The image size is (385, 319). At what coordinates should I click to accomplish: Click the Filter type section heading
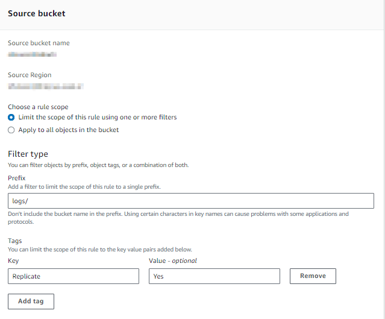(x=28, y=154)
